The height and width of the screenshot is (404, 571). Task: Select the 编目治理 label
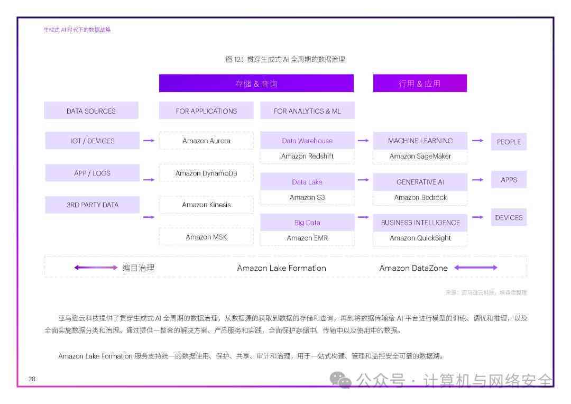139,268
